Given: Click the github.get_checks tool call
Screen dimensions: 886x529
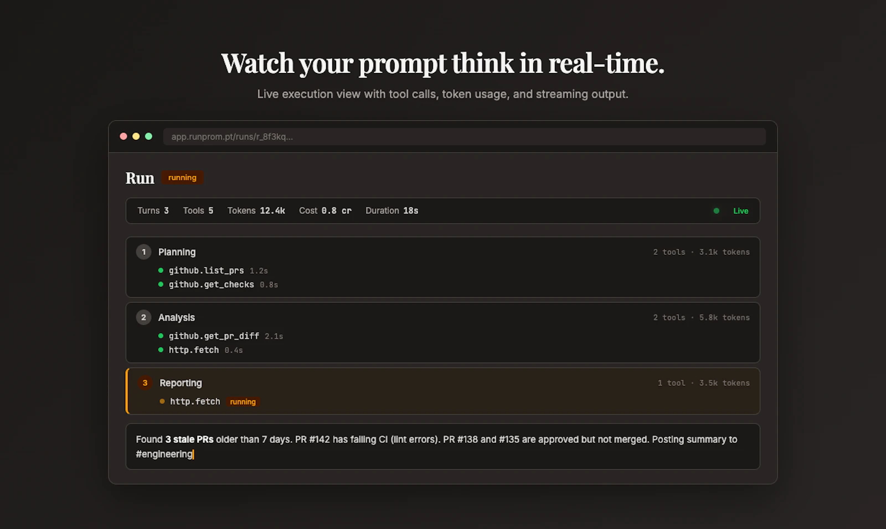Looking at the screenshot, I should click(x=211, y=285).
